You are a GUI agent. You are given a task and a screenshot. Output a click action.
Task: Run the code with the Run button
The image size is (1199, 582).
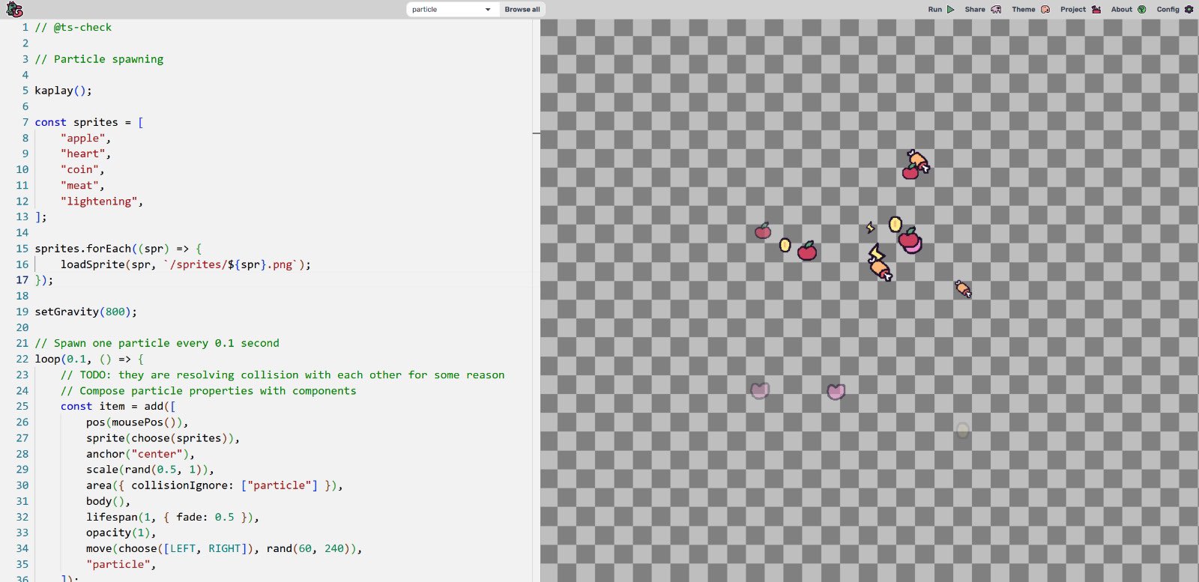tap(941, 9)
